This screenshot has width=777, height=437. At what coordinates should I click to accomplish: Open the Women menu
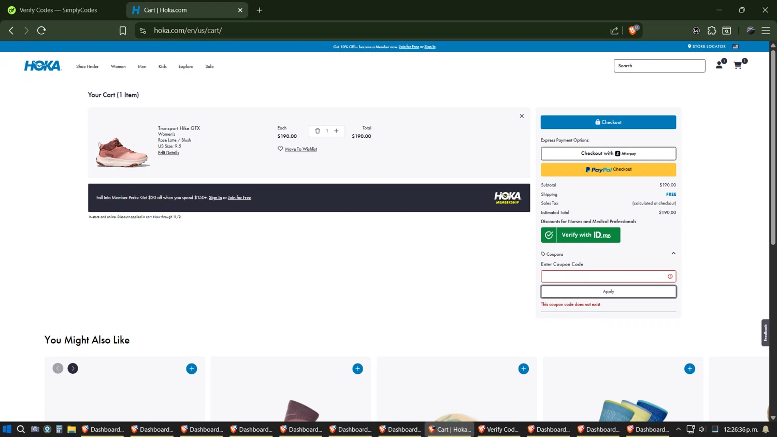point(118,66)
